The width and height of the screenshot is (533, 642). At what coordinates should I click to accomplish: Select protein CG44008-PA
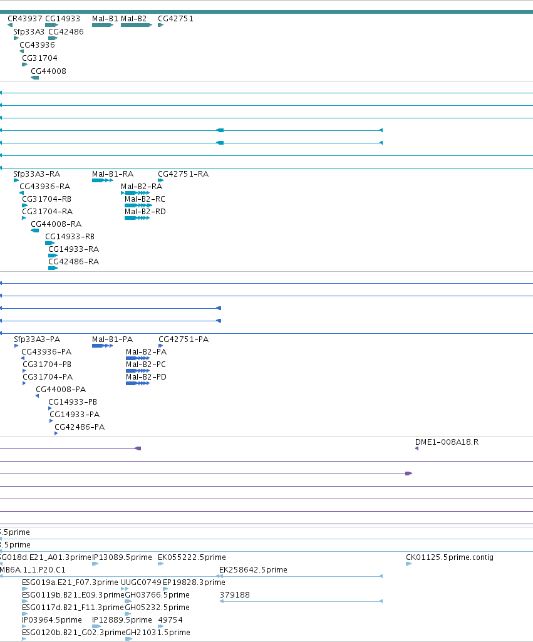coord(61,390)
